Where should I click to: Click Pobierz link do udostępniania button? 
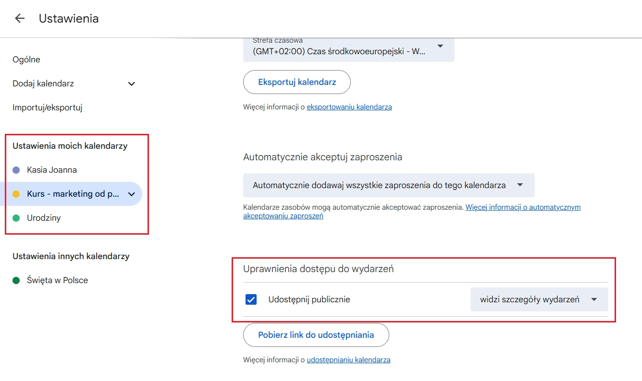click(x=316, y=335)
